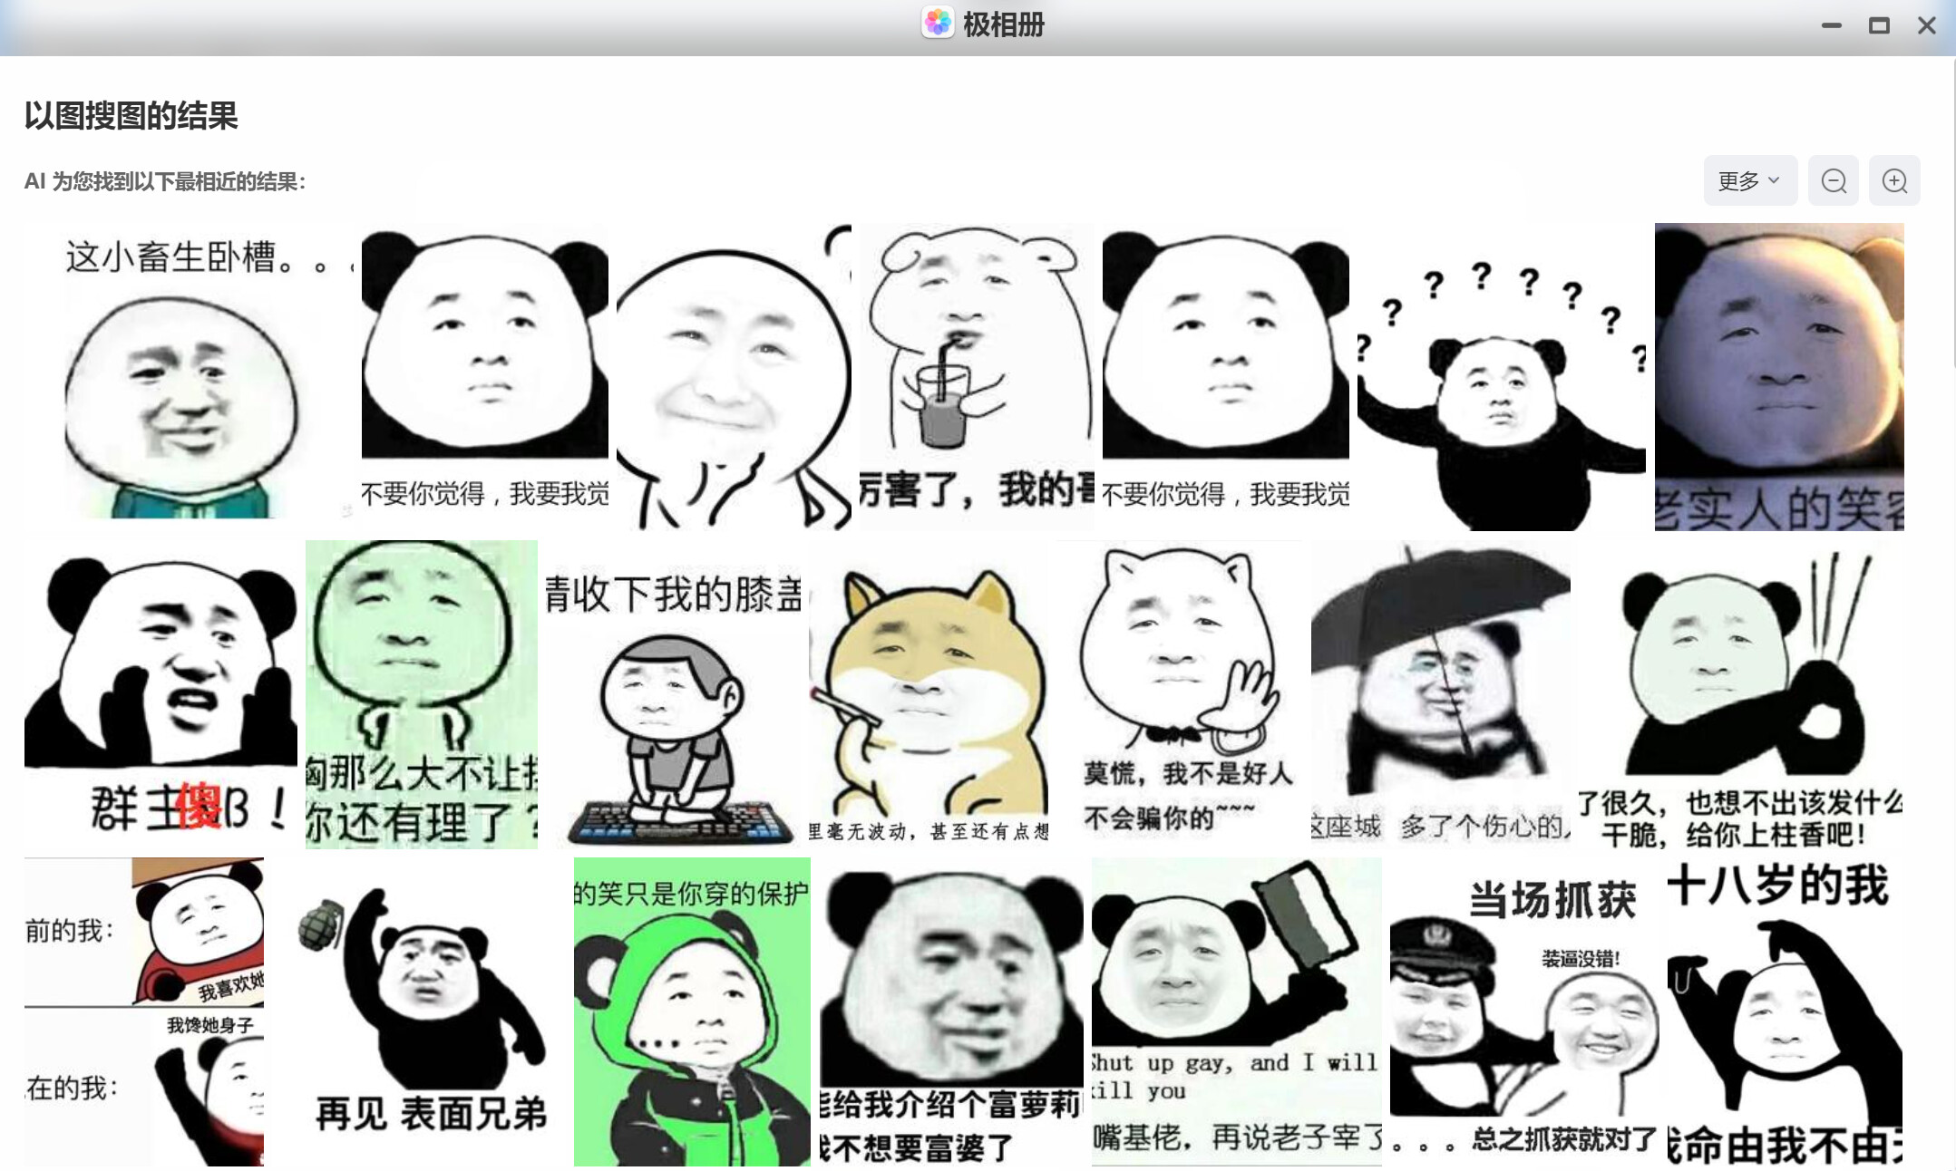Screen dimensions: 1956x1171
Task: Select the 老实人的笑容 meme image
Action: (x=1778, y=376)
